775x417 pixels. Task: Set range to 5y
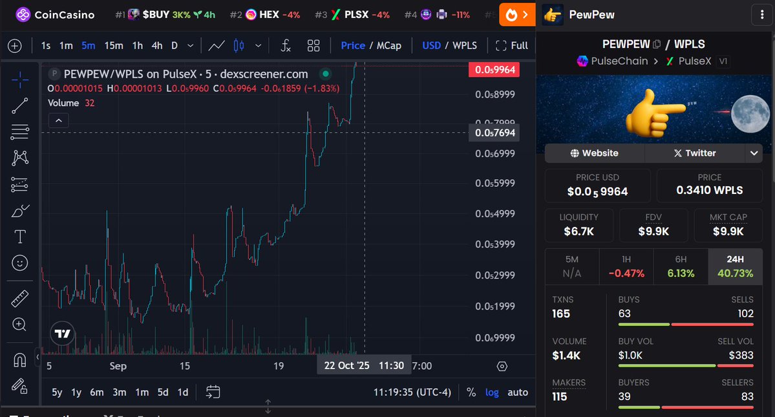pyautogui.click(x=57, y=392)
